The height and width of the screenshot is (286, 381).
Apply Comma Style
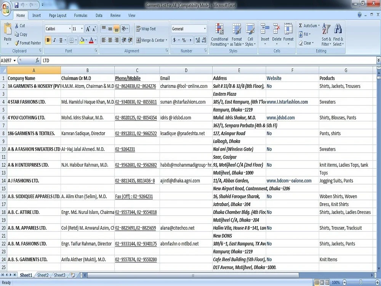190,40
